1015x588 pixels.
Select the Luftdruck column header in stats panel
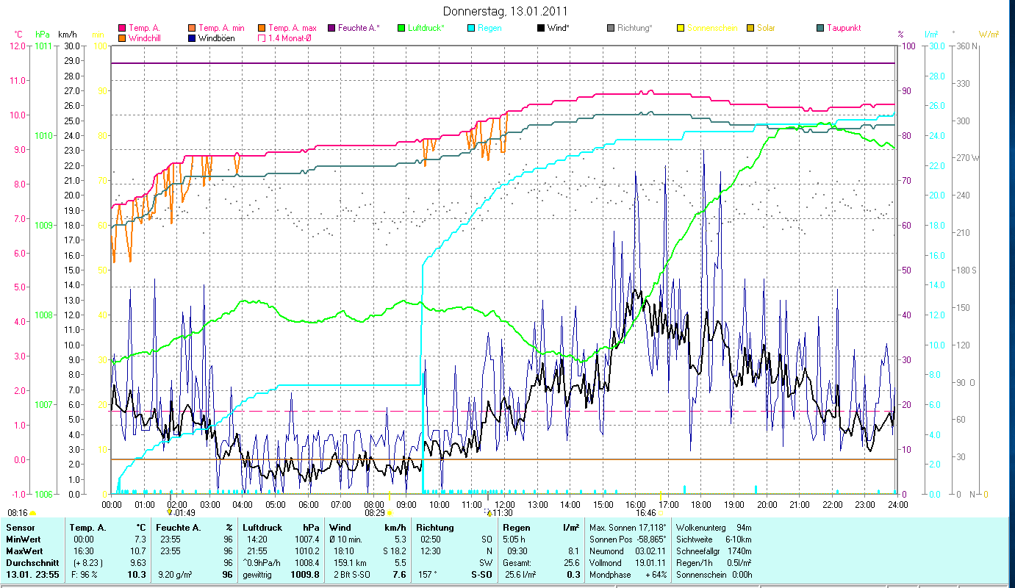[262, 528]
